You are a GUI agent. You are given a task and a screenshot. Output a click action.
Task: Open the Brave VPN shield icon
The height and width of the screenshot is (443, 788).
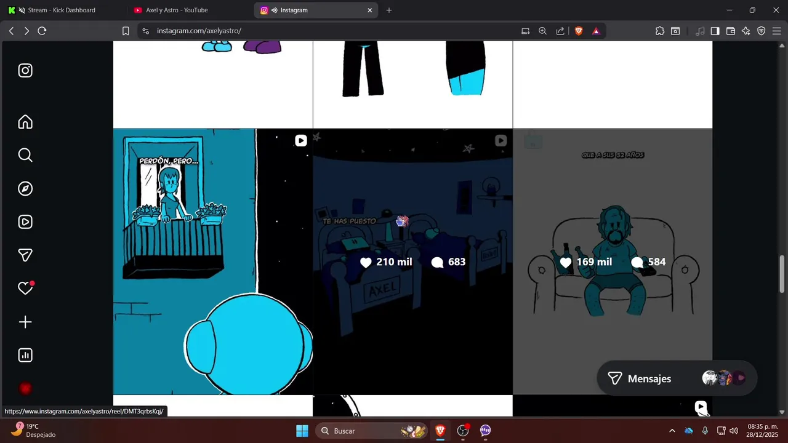pyautogui.click(x=762, y=31)
